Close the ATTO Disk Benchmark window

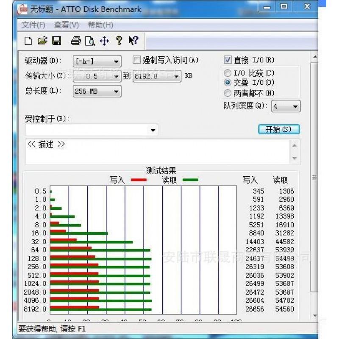tap(307, 7)
